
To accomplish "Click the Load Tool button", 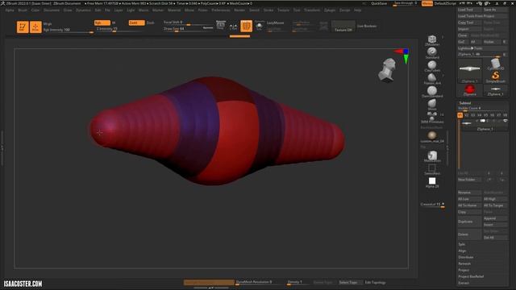I will (x=469, y=10).
